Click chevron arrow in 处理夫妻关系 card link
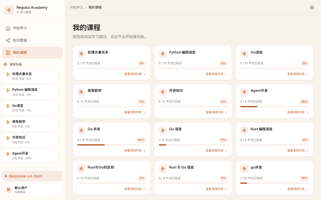The image size is (321, 200). tap(144, 74)
